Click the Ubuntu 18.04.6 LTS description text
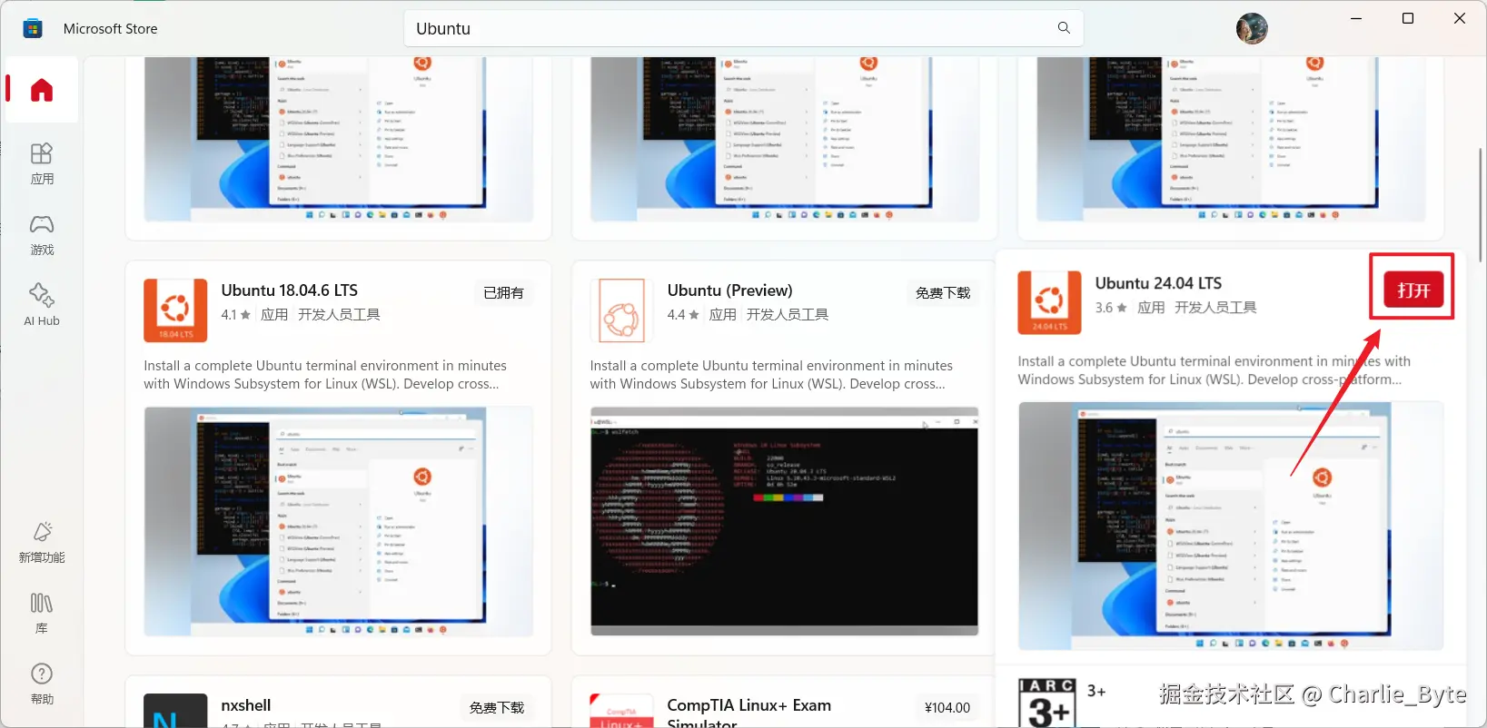The image size is (1487, 728). point(325,375)
